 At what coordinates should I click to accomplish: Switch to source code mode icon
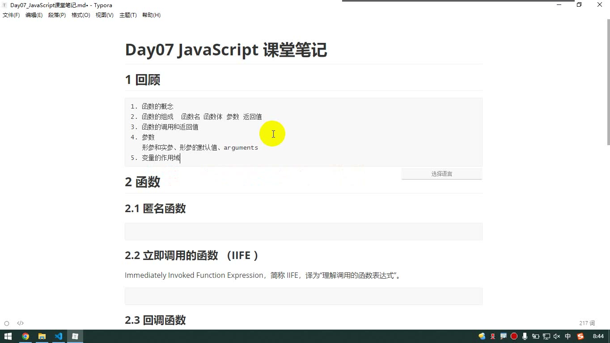tap(20, 323)
